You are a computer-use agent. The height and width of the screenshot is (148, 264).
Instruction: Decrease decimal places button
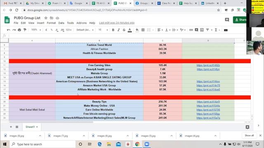click(x=57, y=30)
